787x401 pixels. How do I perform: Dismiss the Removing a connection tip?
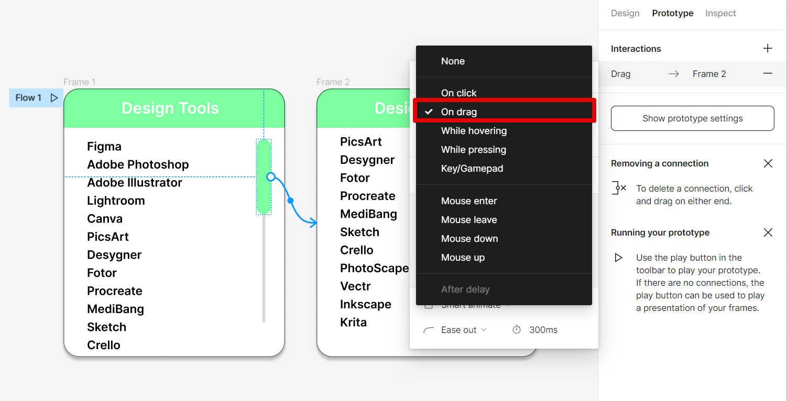click(768, 163)
